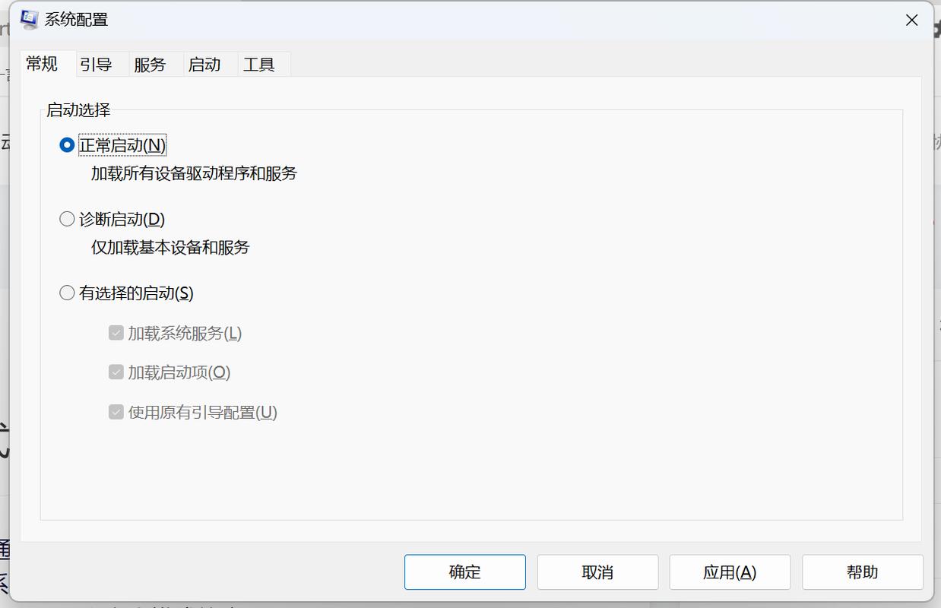Open help via the 帮助 button
The width and height of the screenshot is (941, 608).
pos(863,572)
